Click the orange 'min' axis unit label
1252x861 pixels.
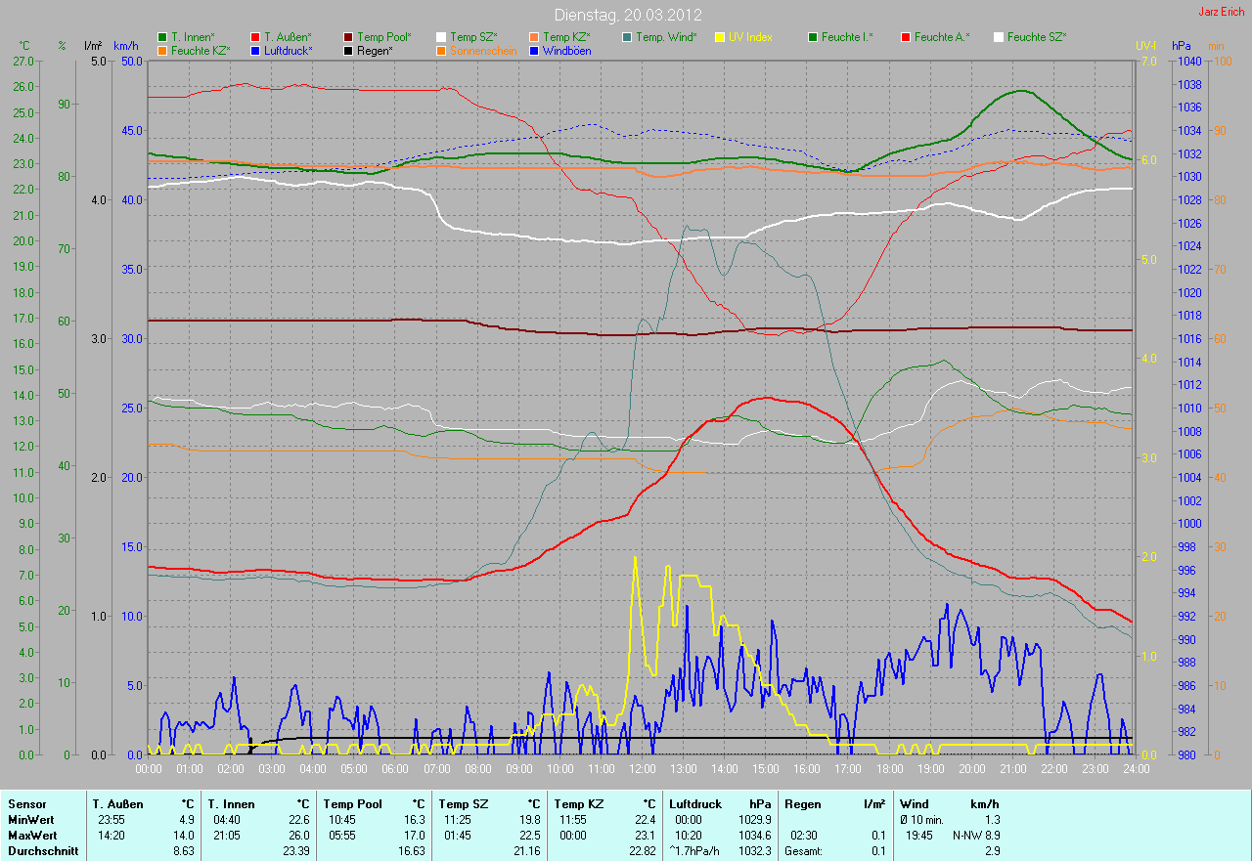pos(1217,46)
